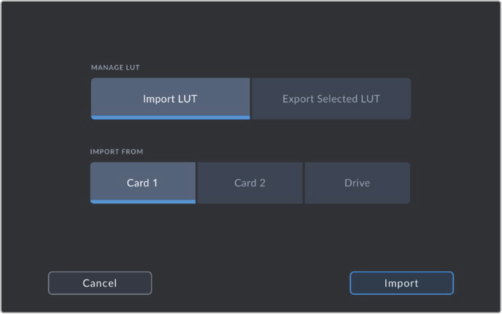Image resolution: width=502 pixels, height=314 pixels.
Task: Open the Export Selected LUT tab
Action: 331,99
